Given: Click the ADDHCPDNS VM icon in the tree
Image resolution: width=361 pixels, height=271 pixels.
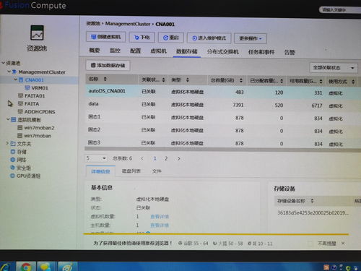Looking at the screenshot, I should pos(20,111).
